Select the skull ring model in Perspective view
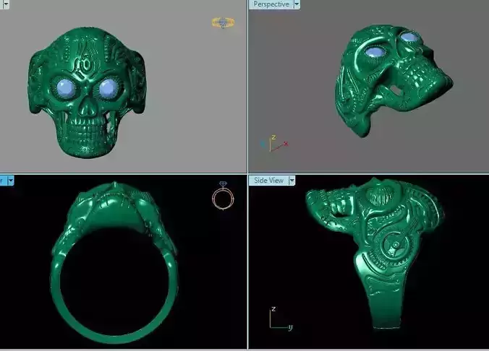Screen dimensions: 489x351 394,80
